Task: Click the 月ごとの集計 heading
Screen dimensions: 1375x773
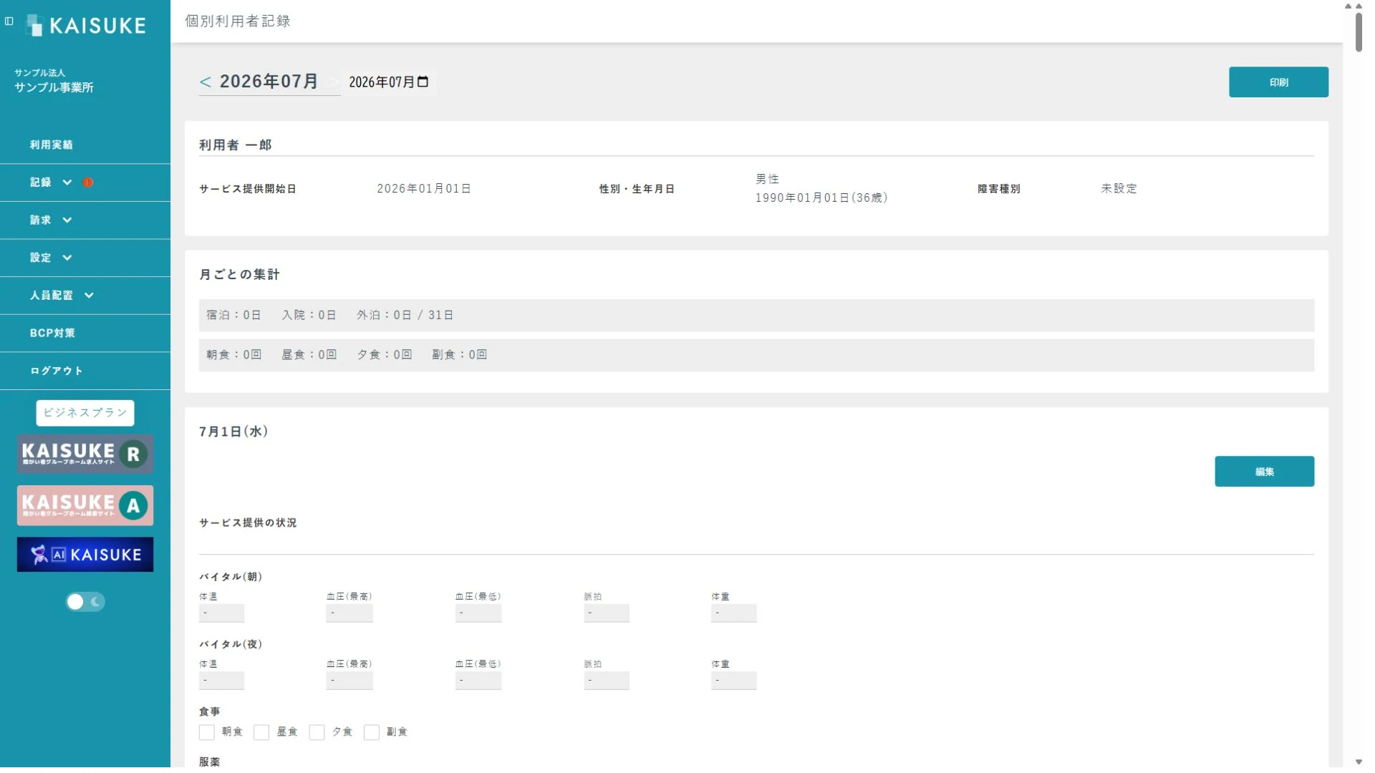Action: pos(239,275)
